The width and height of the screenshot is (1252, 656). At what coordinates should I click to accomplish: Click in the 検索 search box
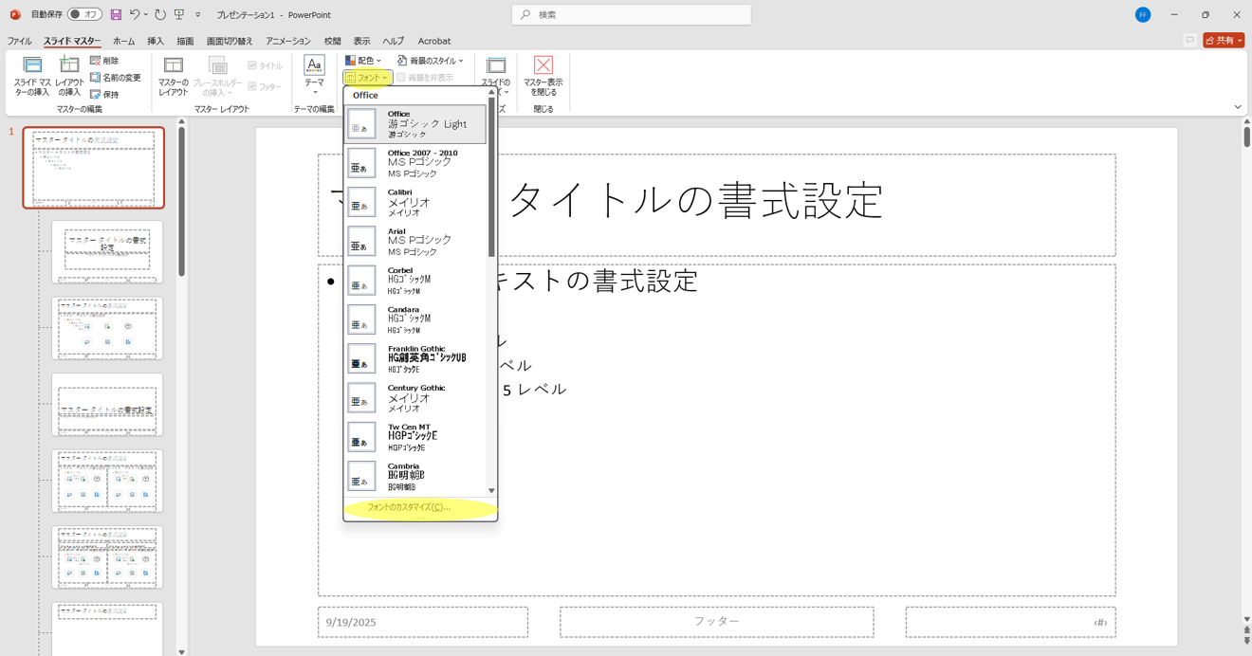tap(631, 15)
